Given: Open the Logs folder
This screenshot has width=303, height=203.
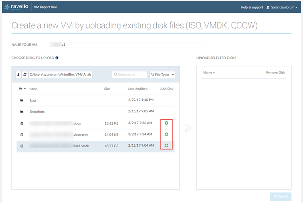Looking at the screenshot, I should point(33,100).
